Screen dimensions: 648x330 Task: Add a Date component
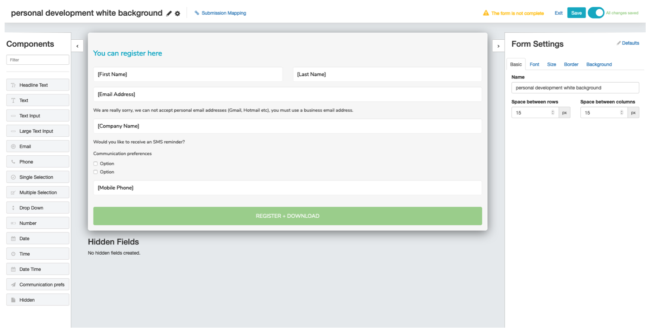tap(38, 238)
